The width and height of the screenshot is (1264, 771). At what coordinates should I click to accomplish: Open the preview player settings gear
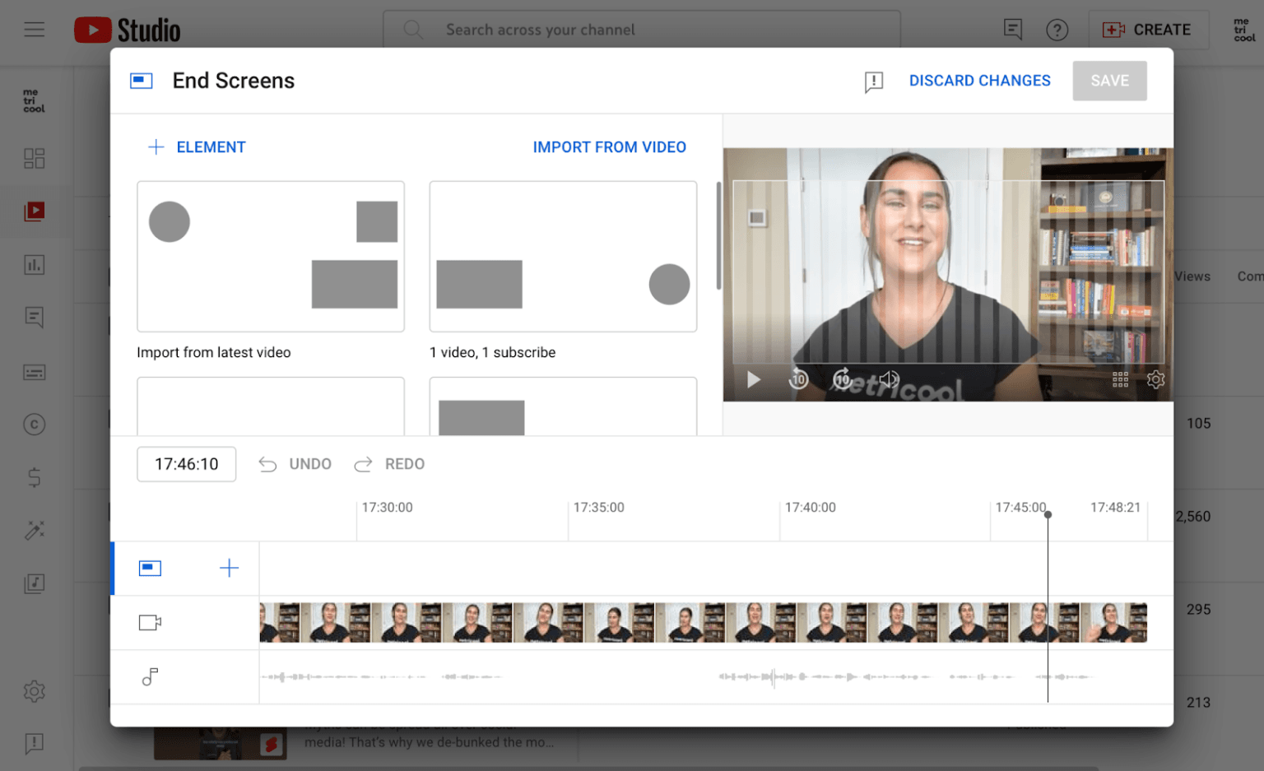coord(1156,379)
